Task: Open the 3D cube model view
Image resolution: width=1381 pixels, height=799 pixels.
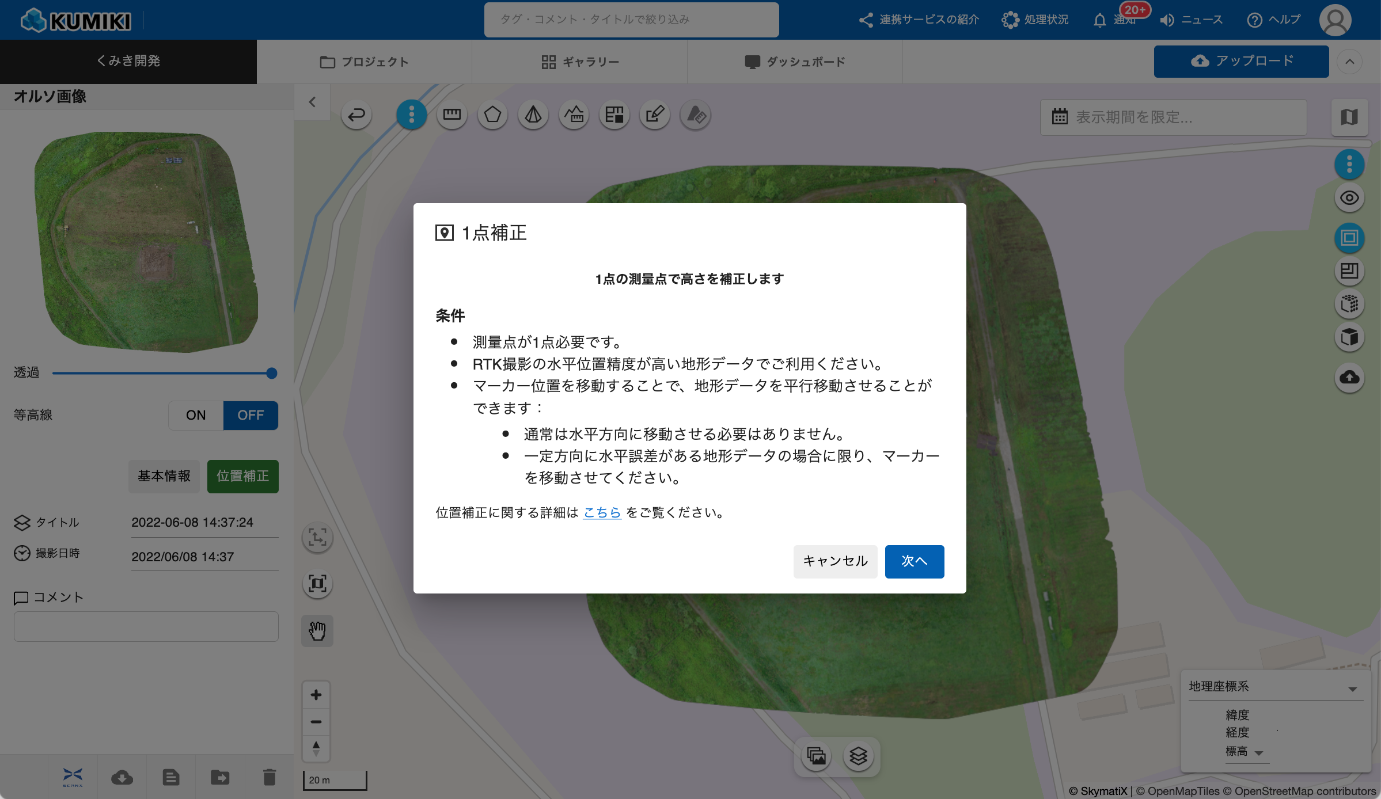Action: (x=1349, y=337)
